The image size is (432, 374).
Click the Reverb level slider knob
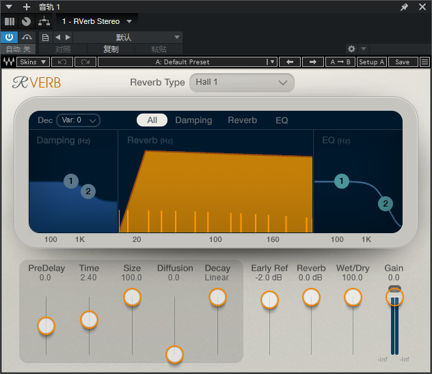[311, 297]
